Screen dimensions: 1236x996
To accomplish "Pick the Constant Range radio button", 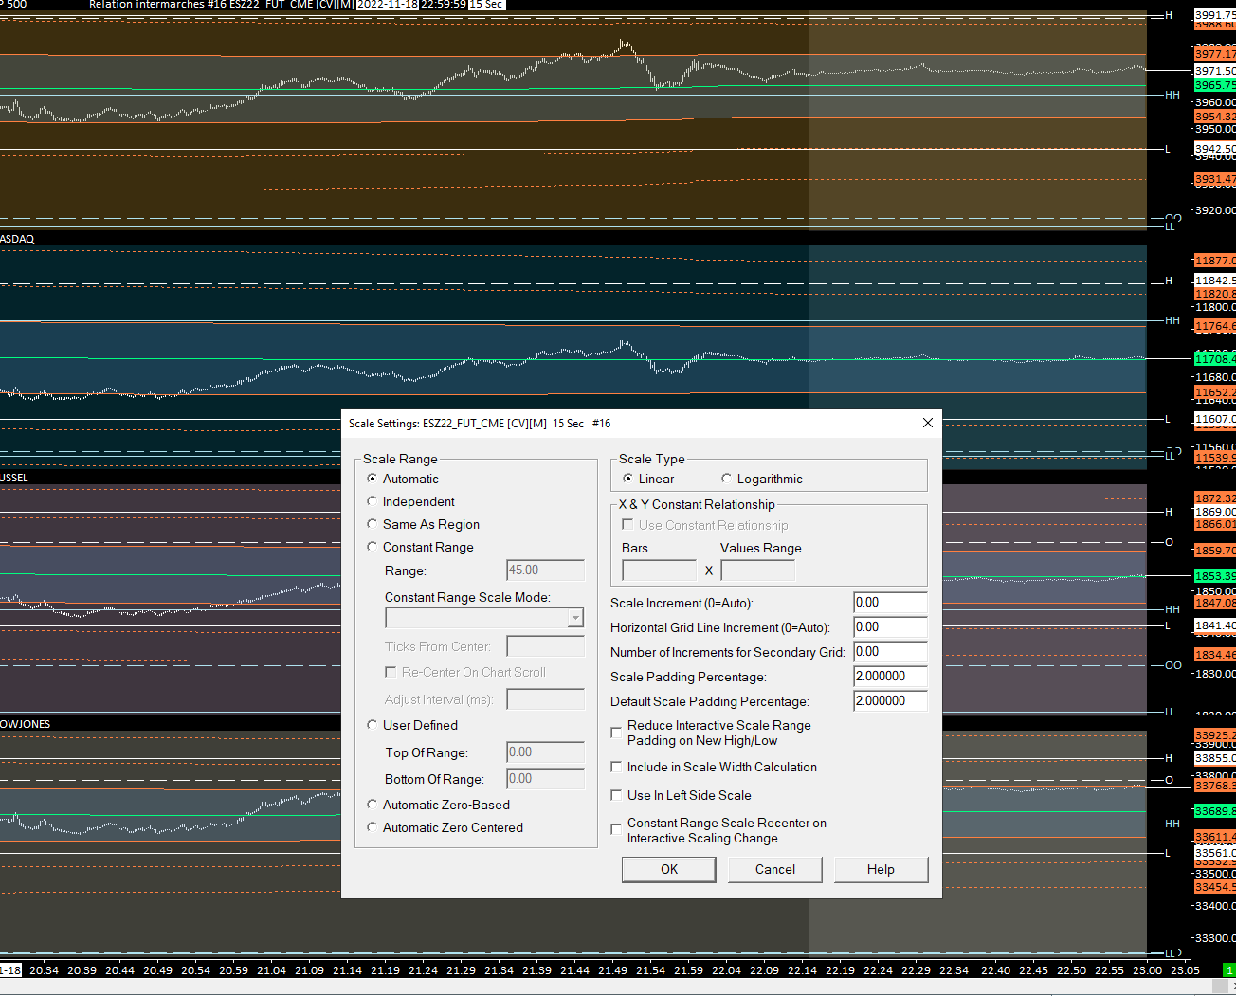I will pos(373,547).
